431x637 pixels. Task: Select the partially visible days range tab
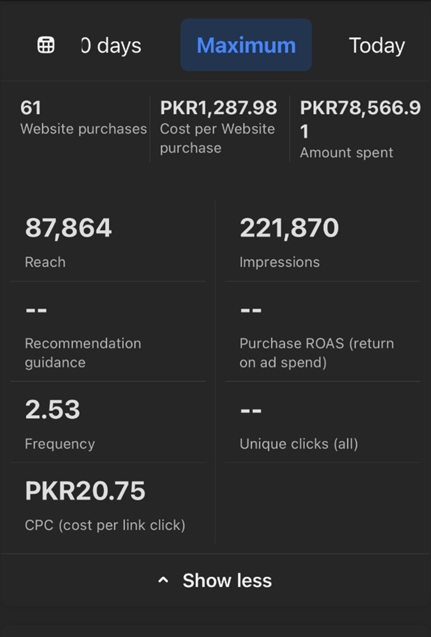(x=111, y=45)
